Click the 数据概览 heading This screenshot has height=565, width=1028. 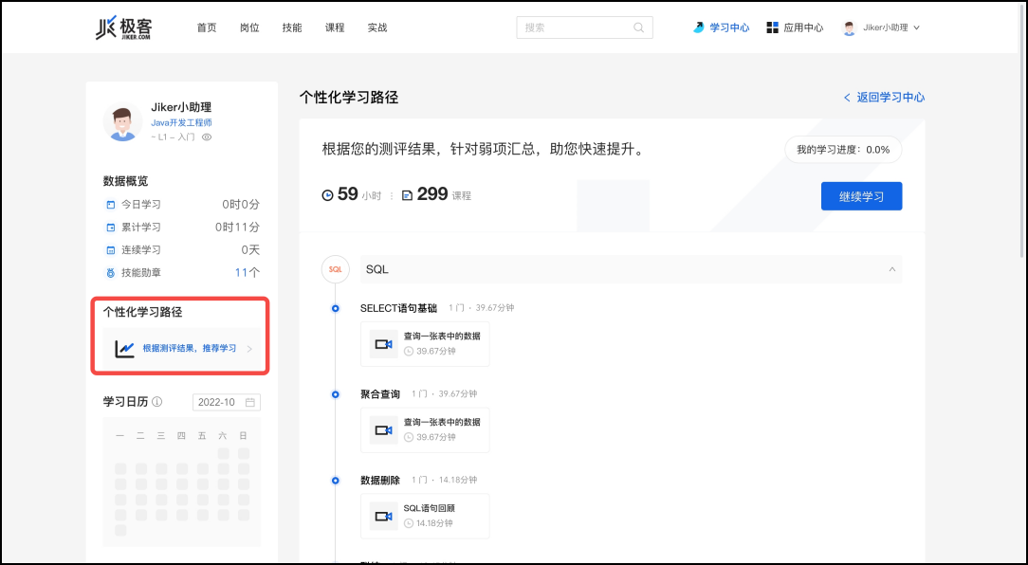126,181
